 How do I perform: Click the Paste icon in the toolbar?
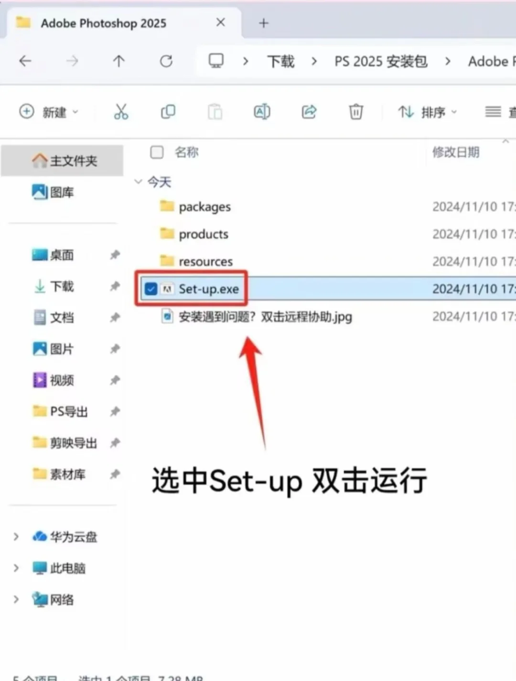(x=215, y=112)
